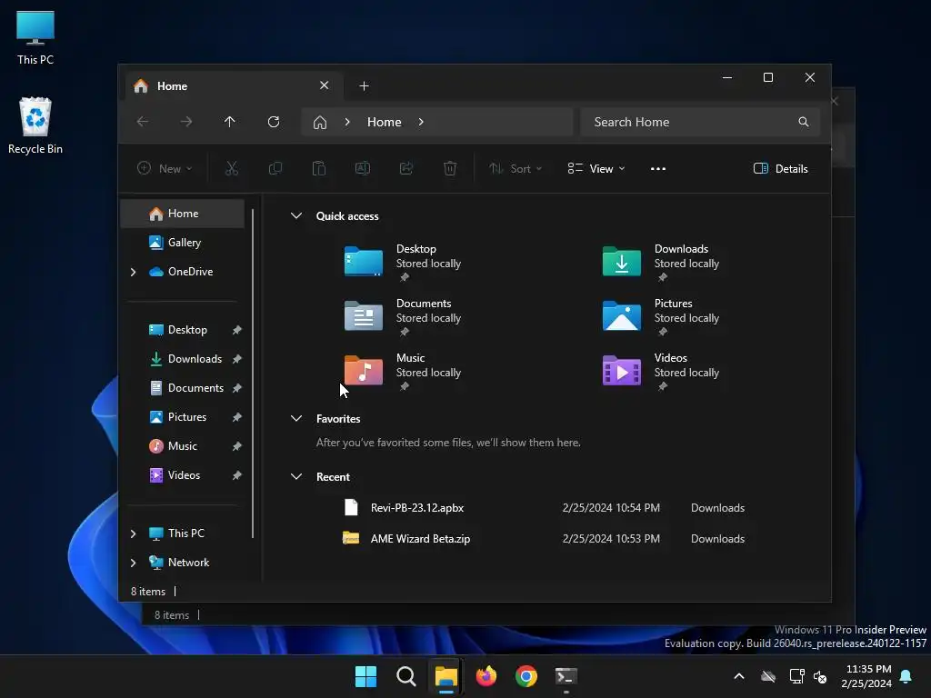Click the navigation pane scrollbar

(x=254, y=374)
